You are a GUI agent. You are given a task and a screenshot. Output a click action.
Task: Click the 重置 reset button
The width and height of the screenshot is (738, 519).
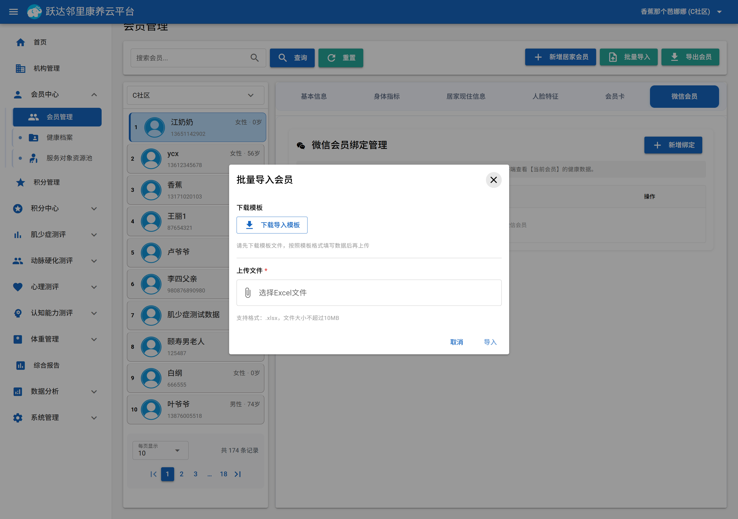(x=341, y=58)
